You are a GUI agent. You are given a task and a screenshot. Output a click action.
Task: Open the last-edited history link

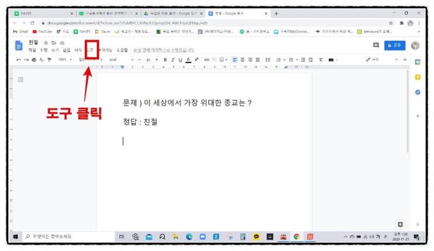tap(164, 50)
